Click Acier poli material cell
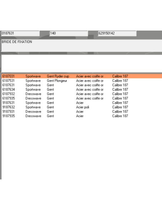Image resolution: width=162 pixels, height=210 pixels. tap(82, 107)
